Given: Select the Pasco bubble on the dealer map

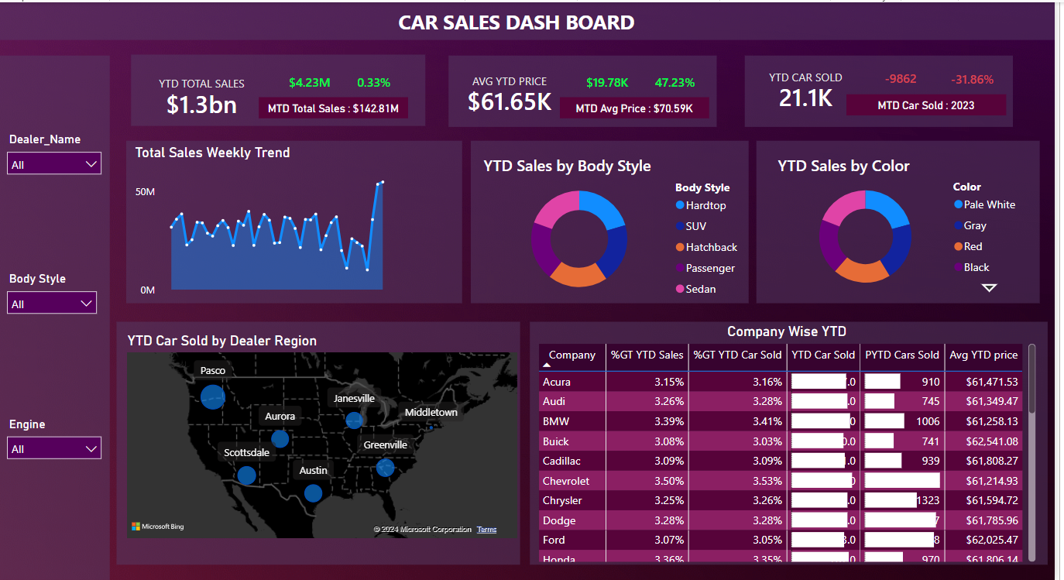Looking at the screenshot, I should (212, 397).
